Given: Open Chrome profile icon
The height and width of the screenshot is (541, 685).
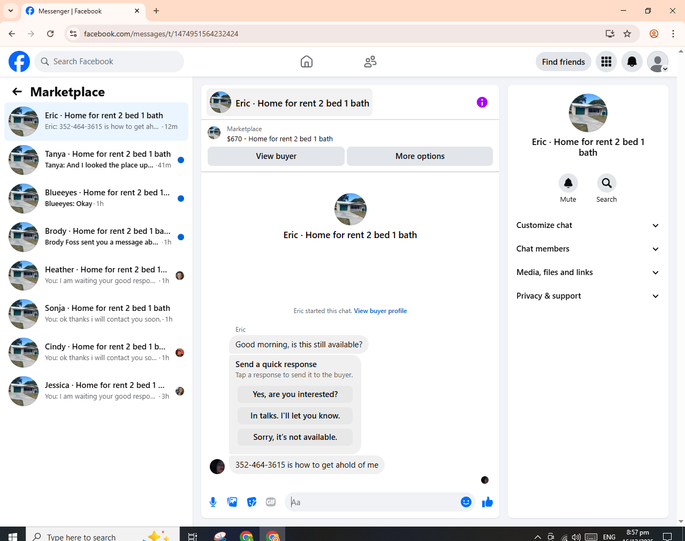Looking at the screenshot, I should click(x=654, y=34).
